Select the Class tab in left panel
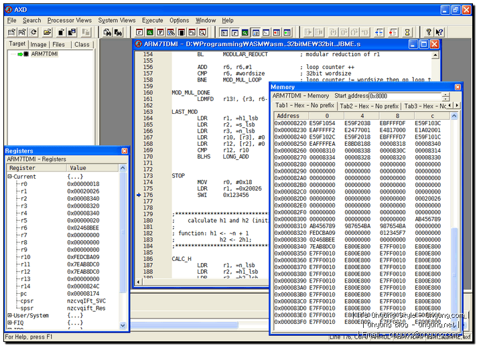 point(82,44)
